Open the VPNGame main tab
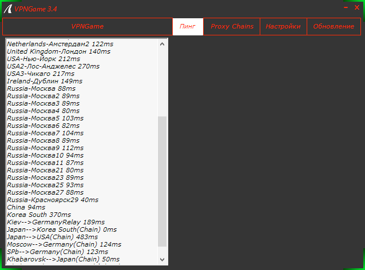Screen dimensions: 365x270 pos(88,26)
